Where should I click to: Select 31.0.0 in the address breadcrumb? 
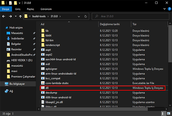54,16
